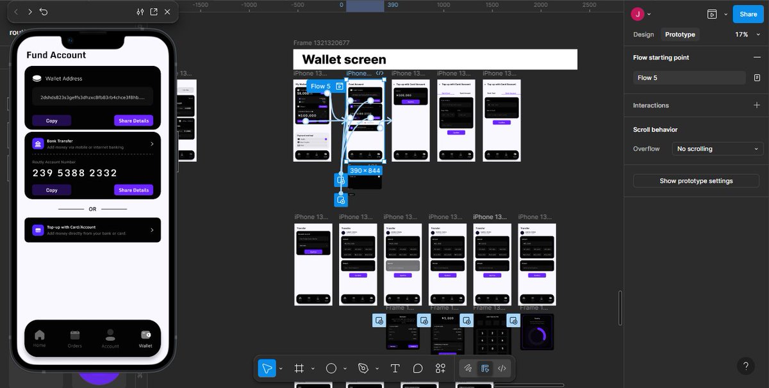
Task: Open shape tools dropdown arrow
Action: pos(345,369)
